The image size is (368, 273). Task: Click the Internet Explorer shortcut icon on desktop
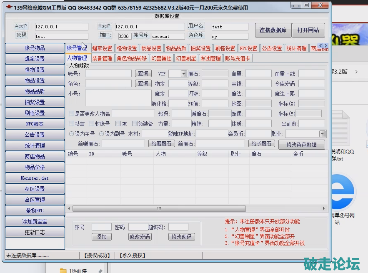point(343,193)
